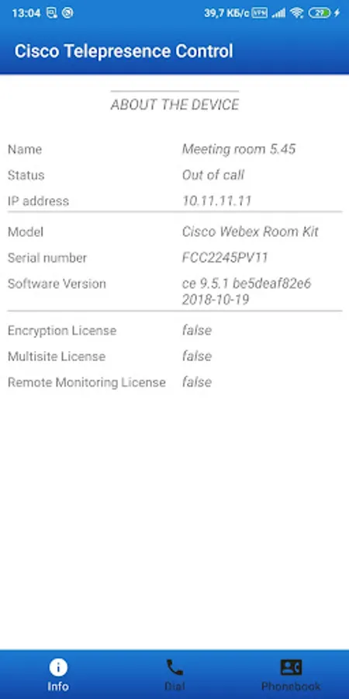Tap the Cisco Webex Room Kit model
The width and height of the screenshot is (349, 699).
251,231
